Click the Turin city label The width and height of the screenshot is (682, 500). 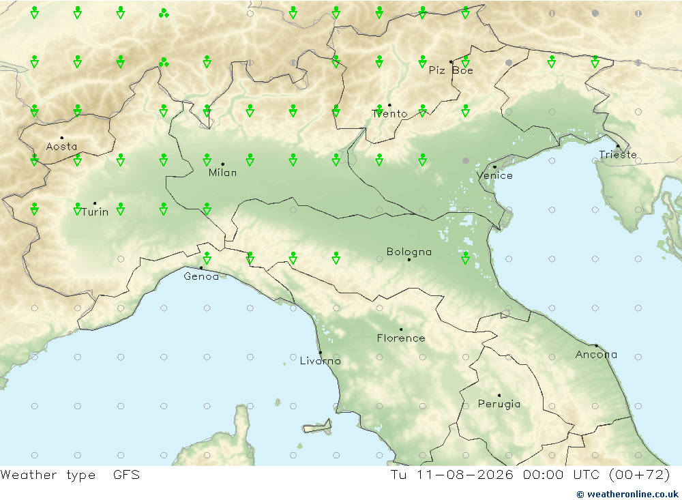click(x=95, y=212)
